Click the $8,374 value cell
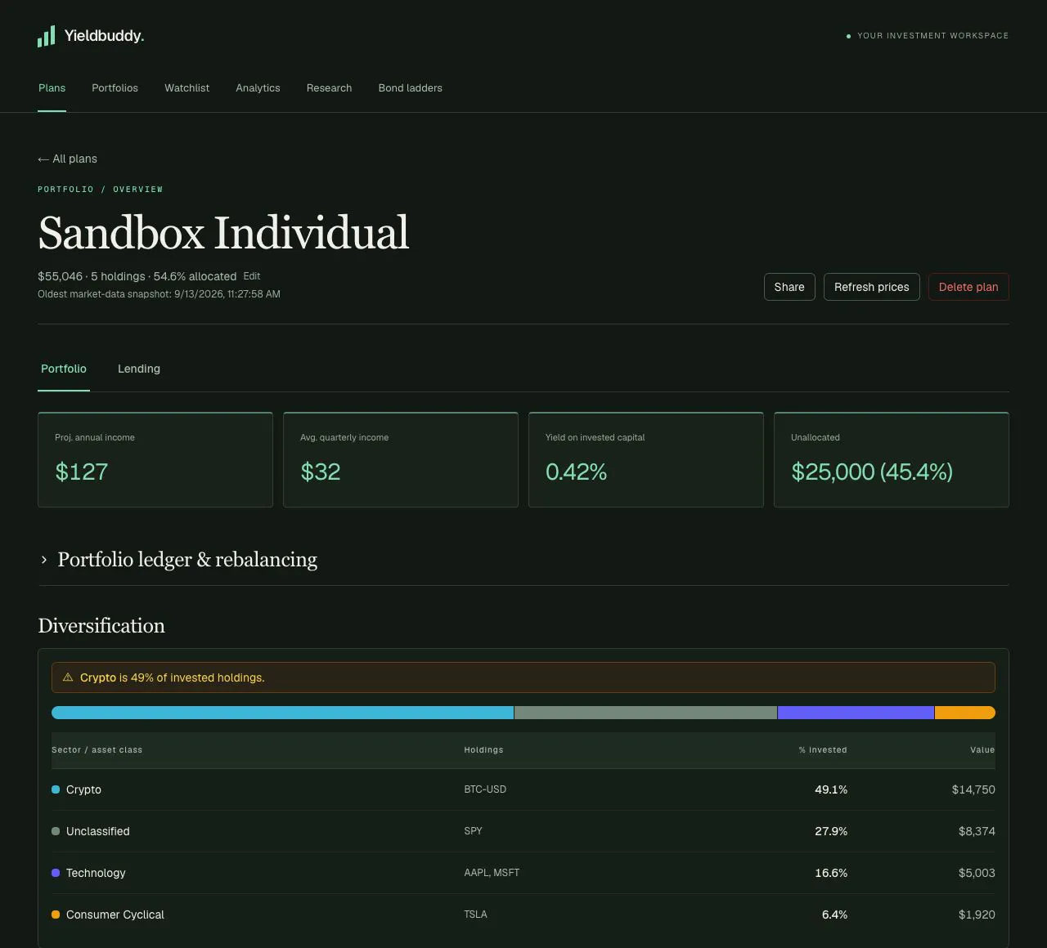This screenshot has height=948, width=1047. click(x=977, y=831)
